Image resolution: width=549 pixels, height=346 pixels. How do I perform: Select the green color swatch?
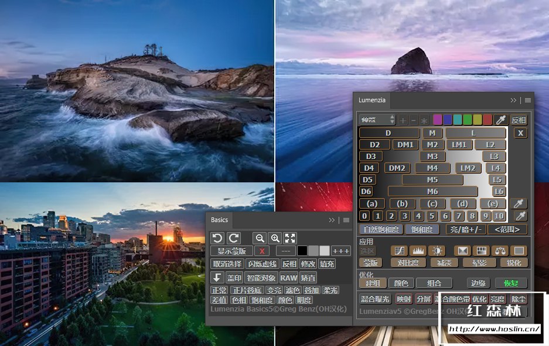468,120
